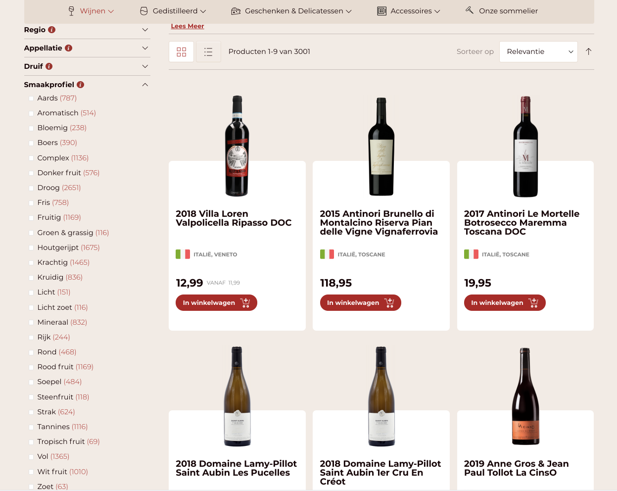This screenshot has width=617, height=491.
Task: Enable the Complex filter checkbox
Action: point(32,158)
